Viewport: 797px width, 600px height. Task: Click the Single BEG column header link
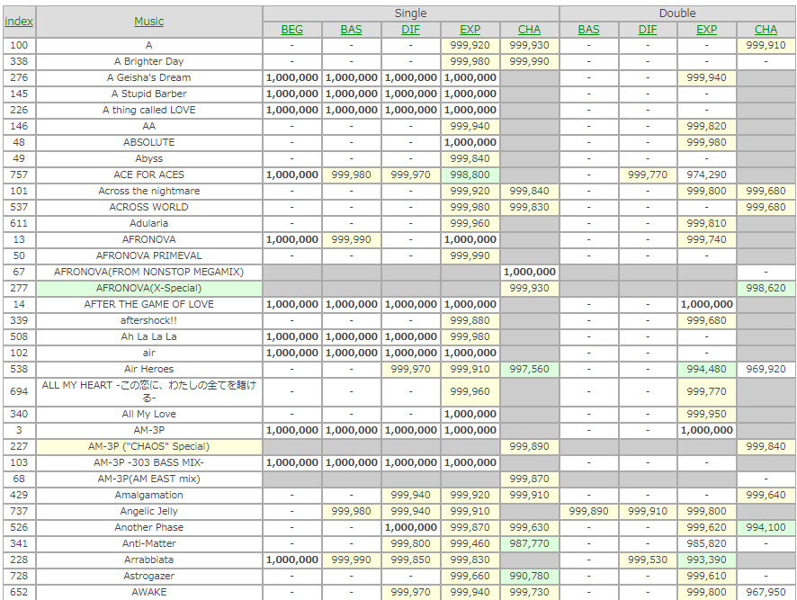pyautogui.click(x=291, y=30)
